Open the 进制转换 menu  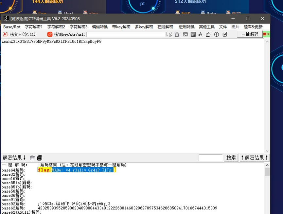[x=186, y=27]
